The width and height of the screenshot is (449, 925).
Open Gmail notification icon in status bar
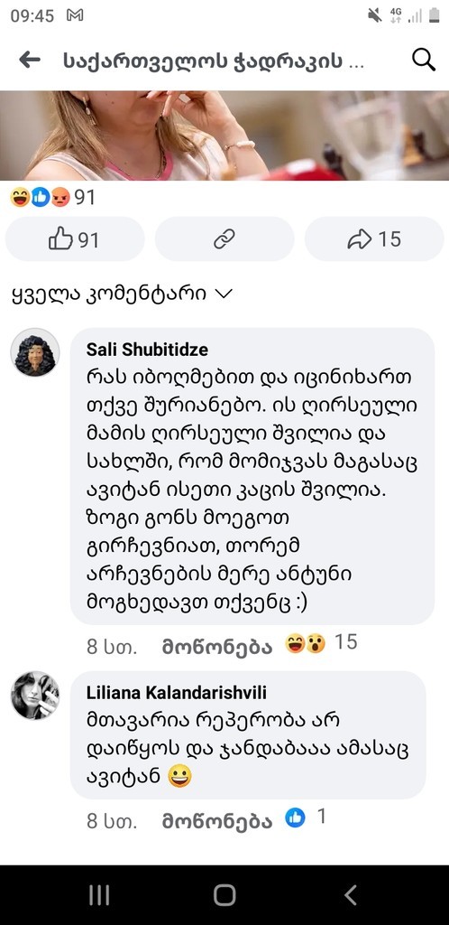pyautogui.click(x=75, y=16)
